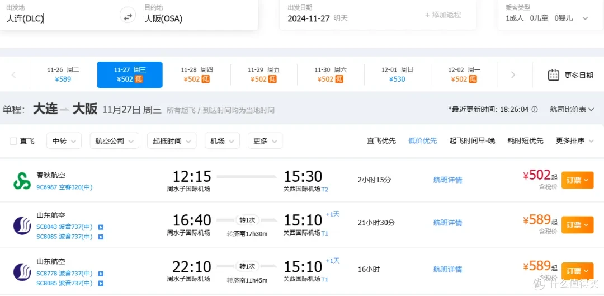Viewport: 604px width, 296px height.
Task: Select the 11-28 周四 date tab
Action: [197, 75]
